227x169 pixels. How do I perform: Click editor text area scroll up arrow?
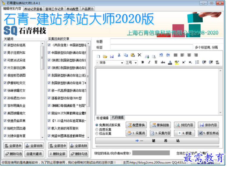point(220,71)
